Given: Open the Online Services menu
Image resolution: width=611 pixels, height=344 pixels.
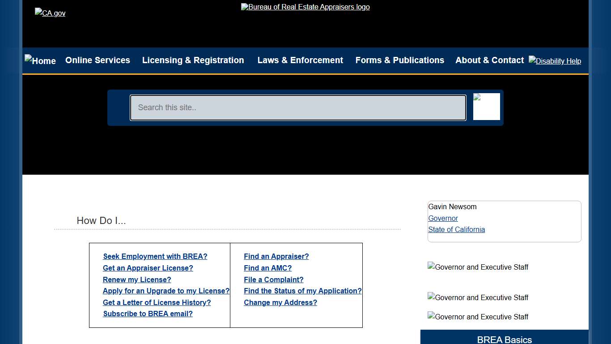Looking at the screenshot, I should click(x=98, y=60).
